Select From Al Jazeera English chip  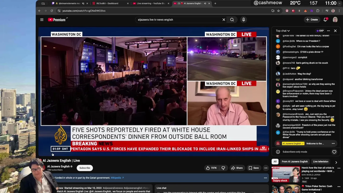coord(294,162)
